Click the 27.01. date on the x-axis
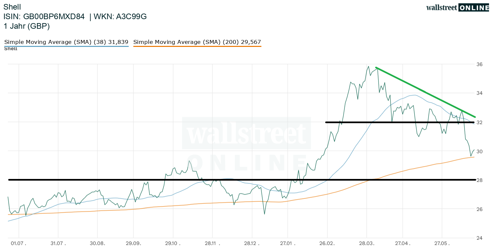 pos(288,243)
